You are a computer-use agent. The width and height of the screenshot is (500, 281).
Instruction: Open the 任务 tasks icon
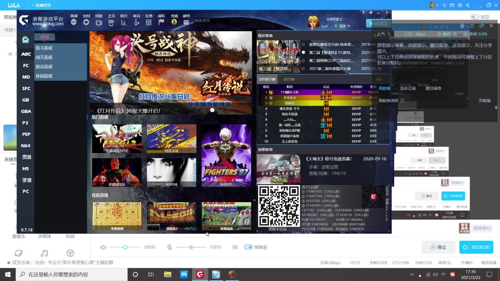(149, 22)
